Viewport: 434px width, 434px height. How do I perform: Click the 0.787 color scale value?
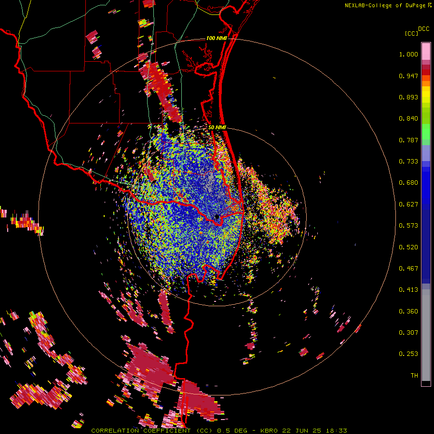(x=408, y=140)
